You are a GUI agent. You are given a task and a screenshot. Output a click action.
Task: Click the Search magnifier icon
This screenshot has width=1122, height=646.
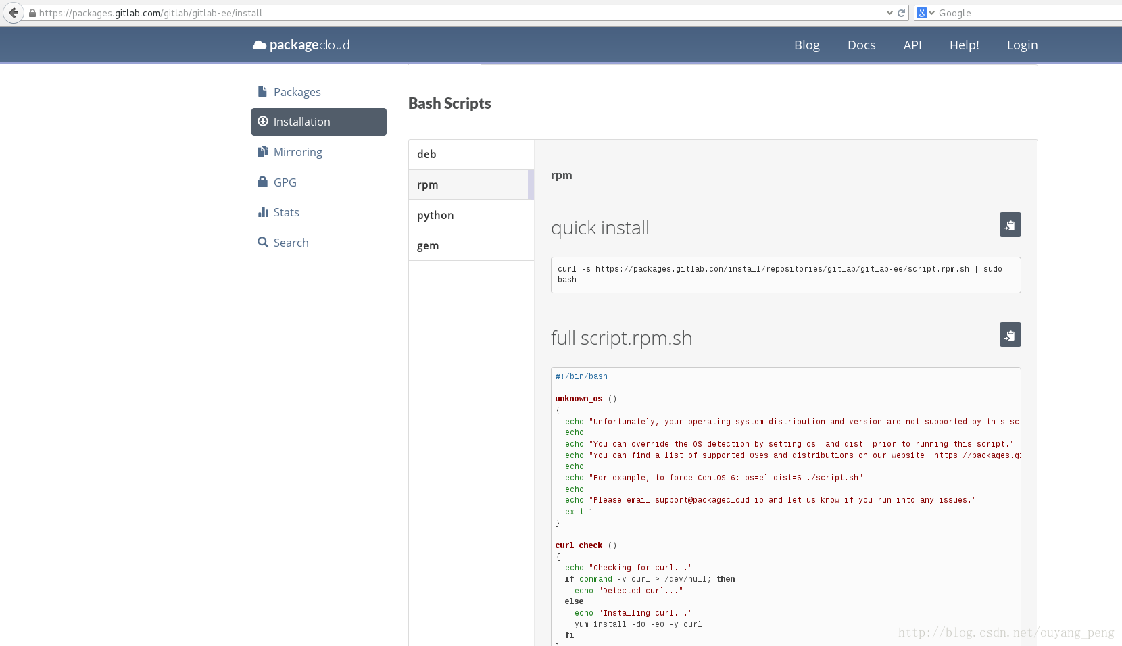263,242
